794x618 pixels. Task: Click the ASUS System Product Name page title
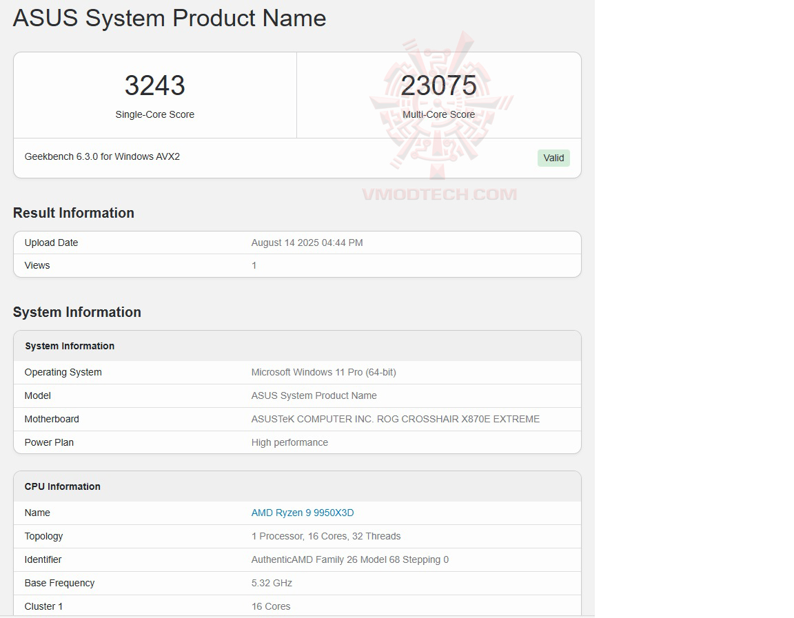pos(169,19)
